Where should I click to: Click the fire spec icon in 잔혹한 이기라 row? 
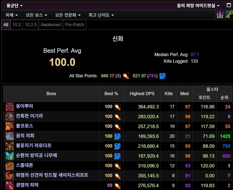pos(117,117)
